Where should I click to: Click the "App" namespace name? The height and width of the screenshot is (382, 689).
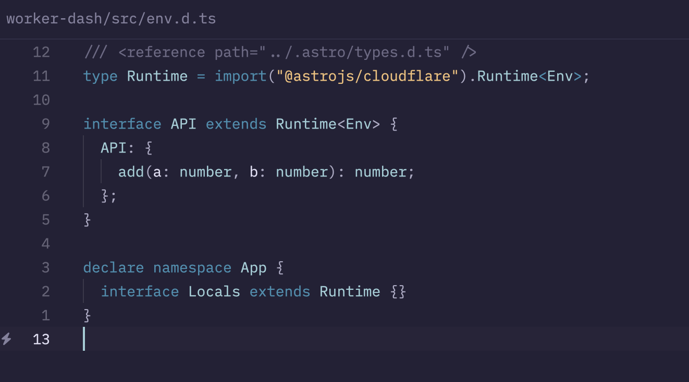[x=253, y=268]
